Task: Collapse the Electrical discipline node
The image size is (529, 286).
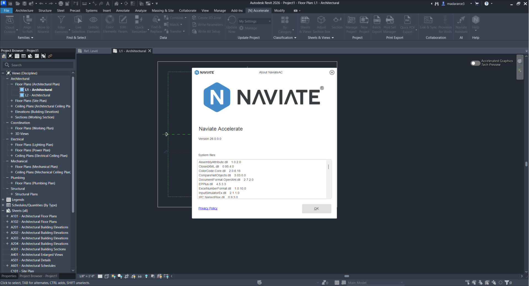Action: [7, 139]
